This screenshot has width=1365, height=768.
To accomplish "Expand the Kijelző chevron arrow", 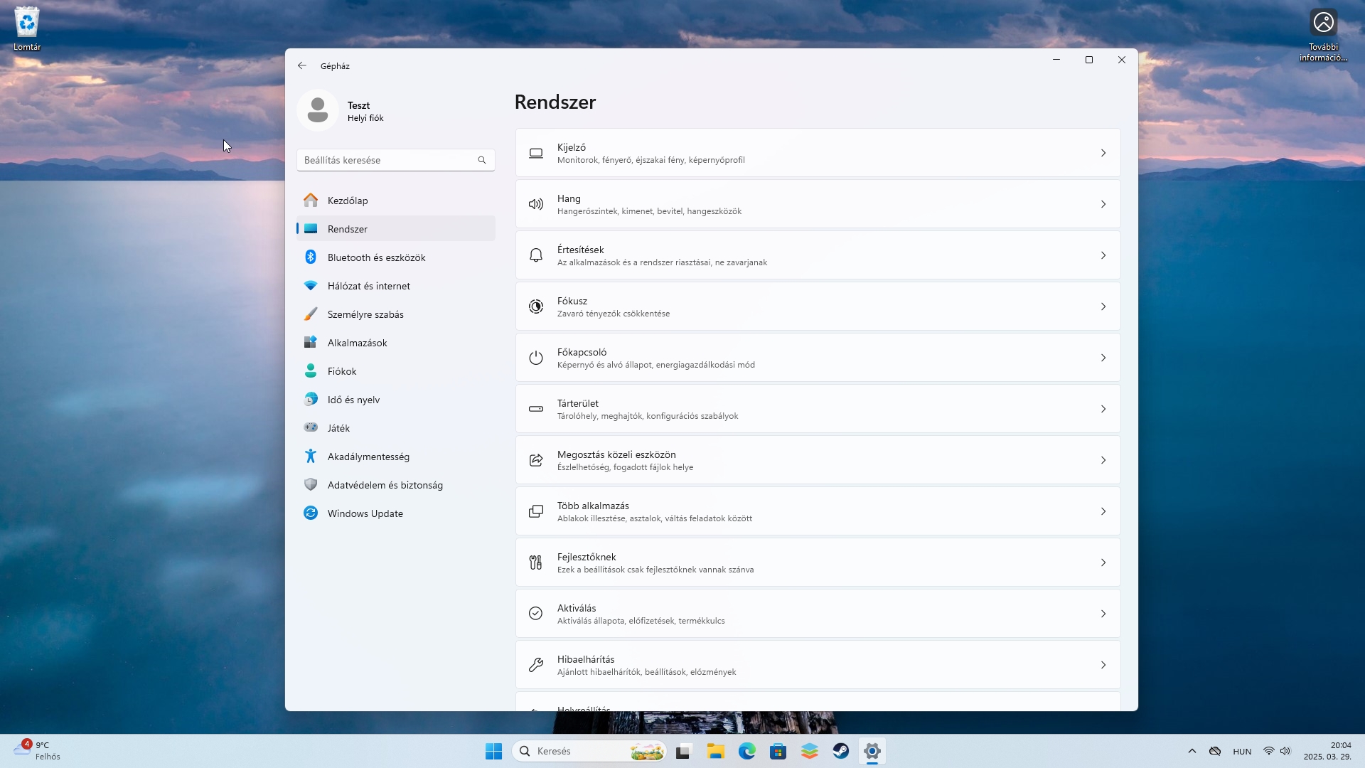I will click(x=1103, y=154).
